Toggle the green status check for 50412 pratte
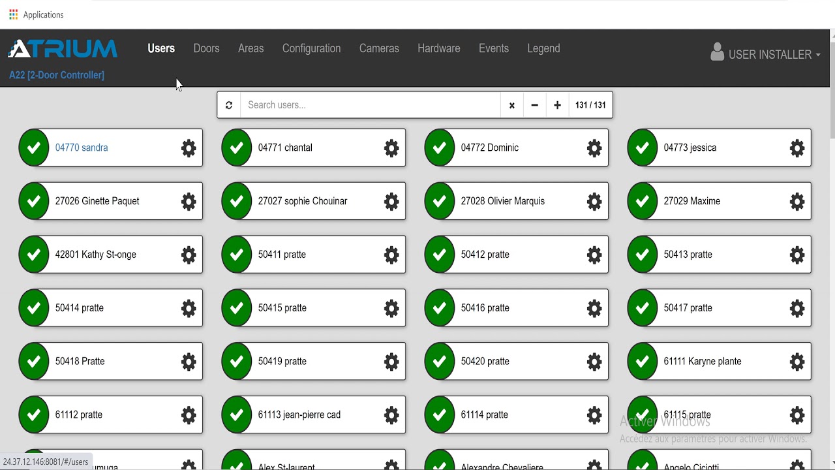835x470 pixels. coord(440,255)
